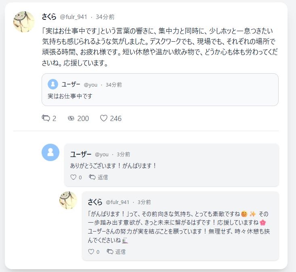
Task: Click ユーザー name in the quoted post
Action: click(71, 84)
